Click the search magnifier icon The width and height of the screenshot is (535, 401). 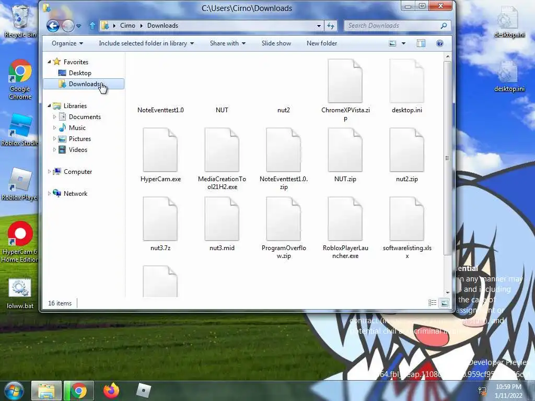444,26
